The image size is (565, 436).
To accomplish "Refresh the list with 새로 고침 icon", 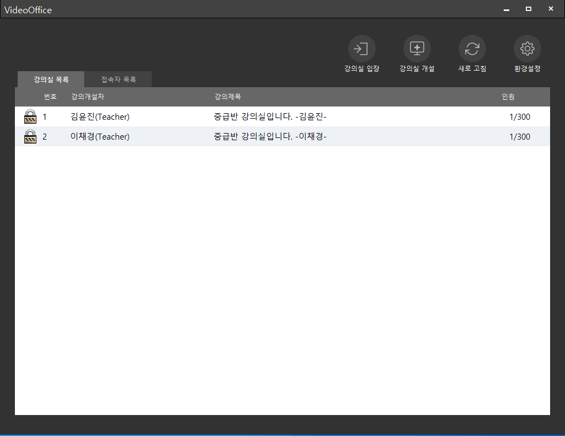I will point(472,49).
